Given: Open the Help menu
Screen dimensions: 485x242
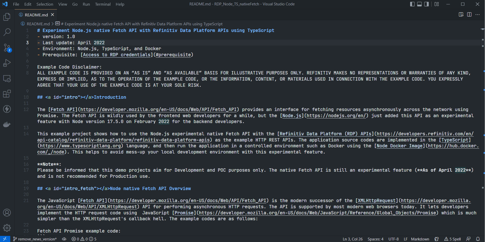Looking at the screenshot, I should (x=120, y=4).
